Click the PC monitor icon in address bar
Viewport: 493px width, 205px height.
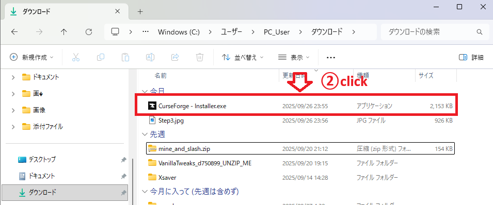(x=116, y=32)
